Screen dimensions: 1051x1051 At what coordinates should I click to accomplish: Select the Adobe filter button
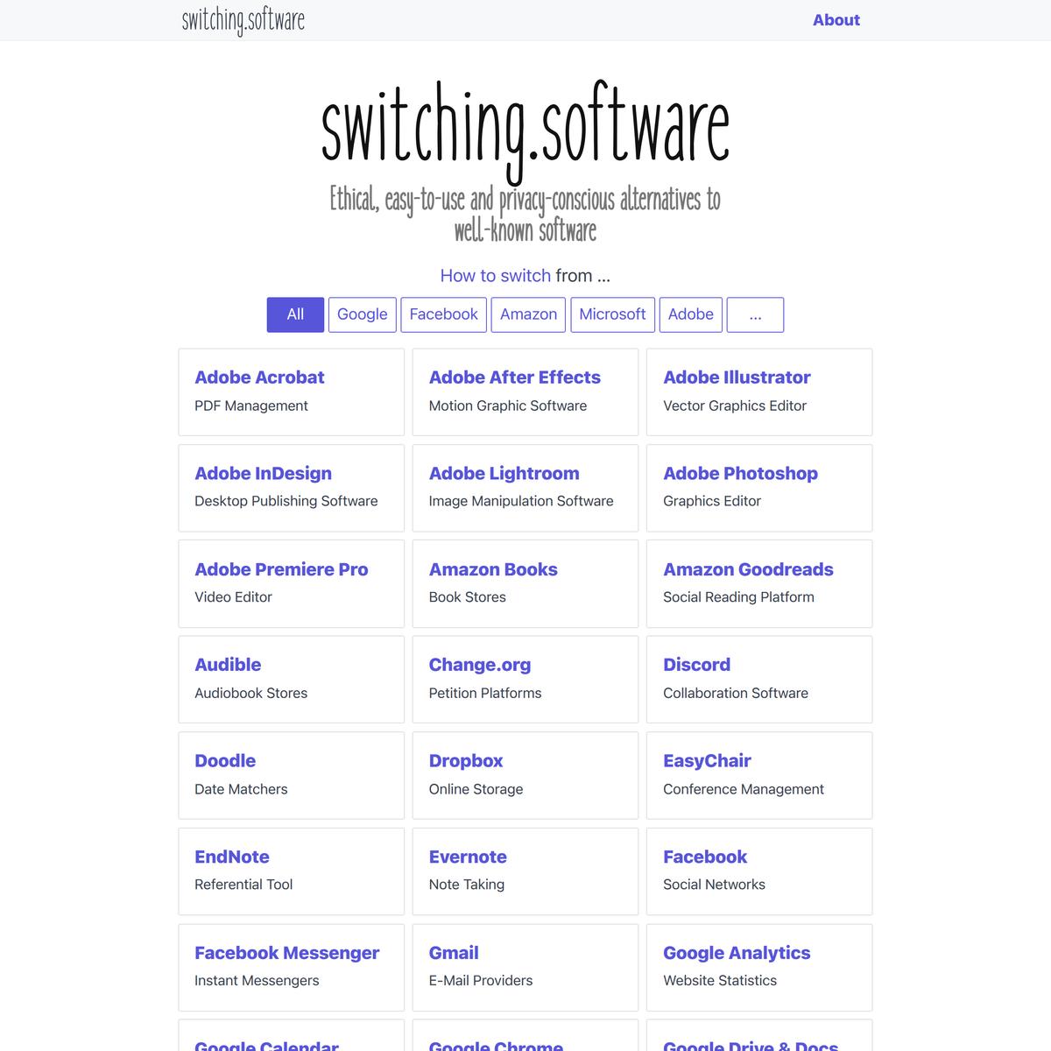(x=690, y=314)
